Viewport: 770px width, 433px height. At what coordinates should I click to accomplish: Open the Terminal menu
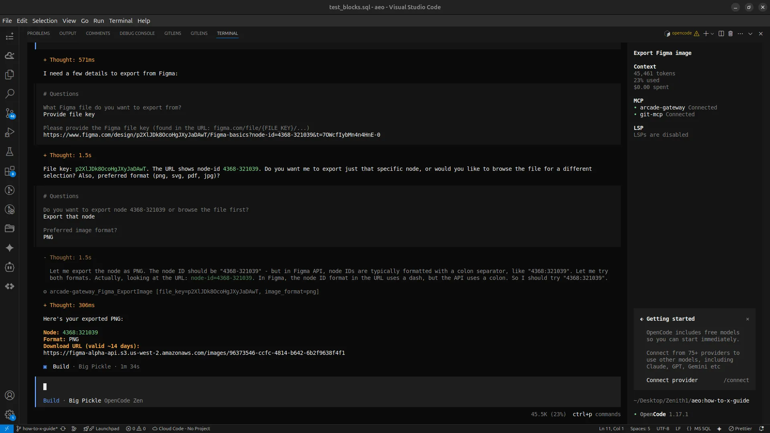click(x=121, y=21)
